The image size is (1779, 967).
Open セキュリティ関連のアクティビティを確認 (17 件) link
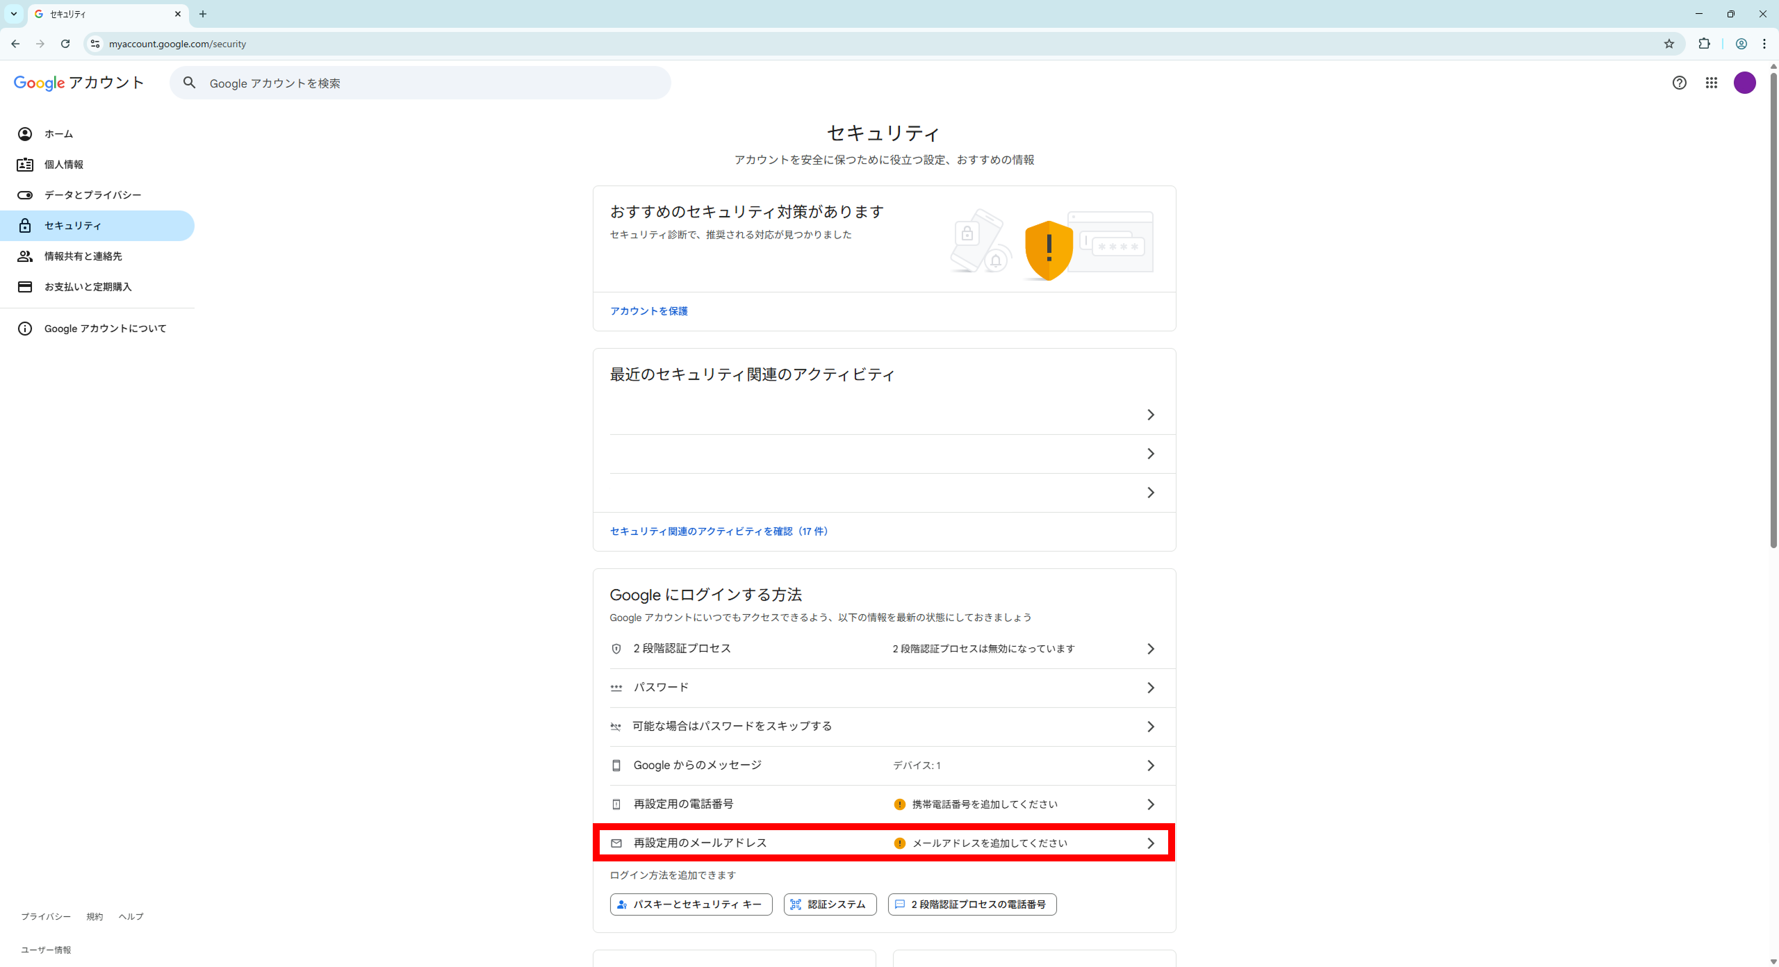(x=719, y=531)
